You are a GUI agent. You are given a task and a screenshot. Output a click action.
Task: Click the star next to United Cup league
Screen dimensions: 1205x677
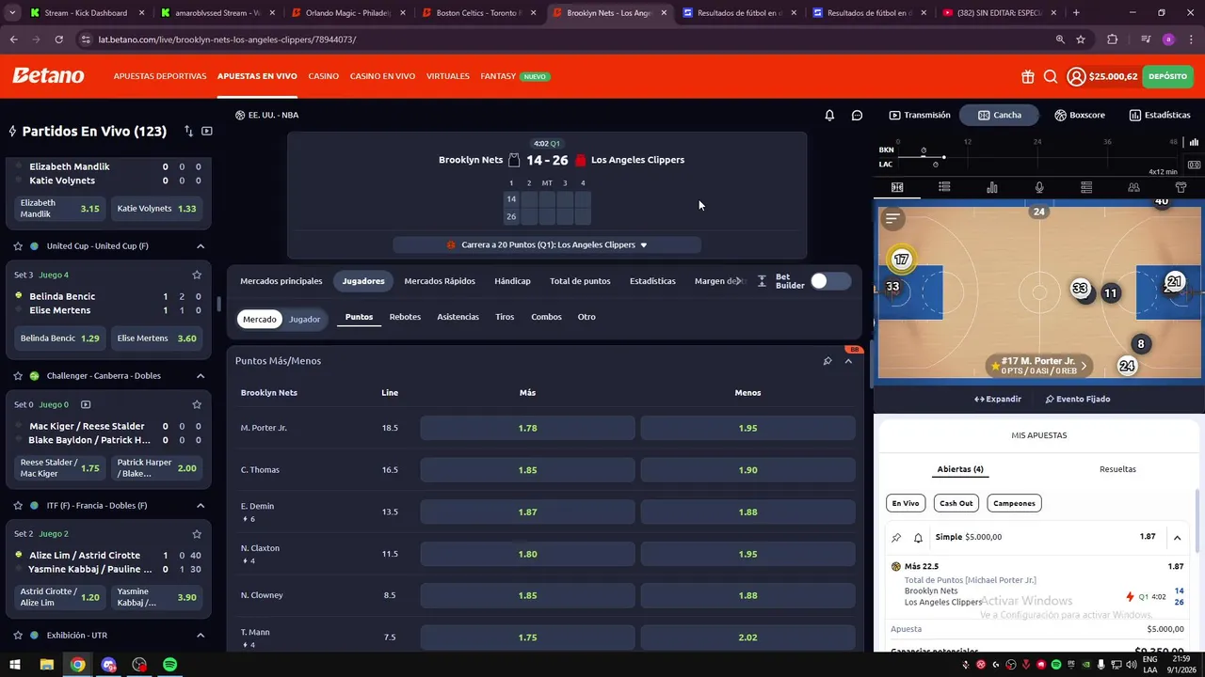(x=18, y=246)
